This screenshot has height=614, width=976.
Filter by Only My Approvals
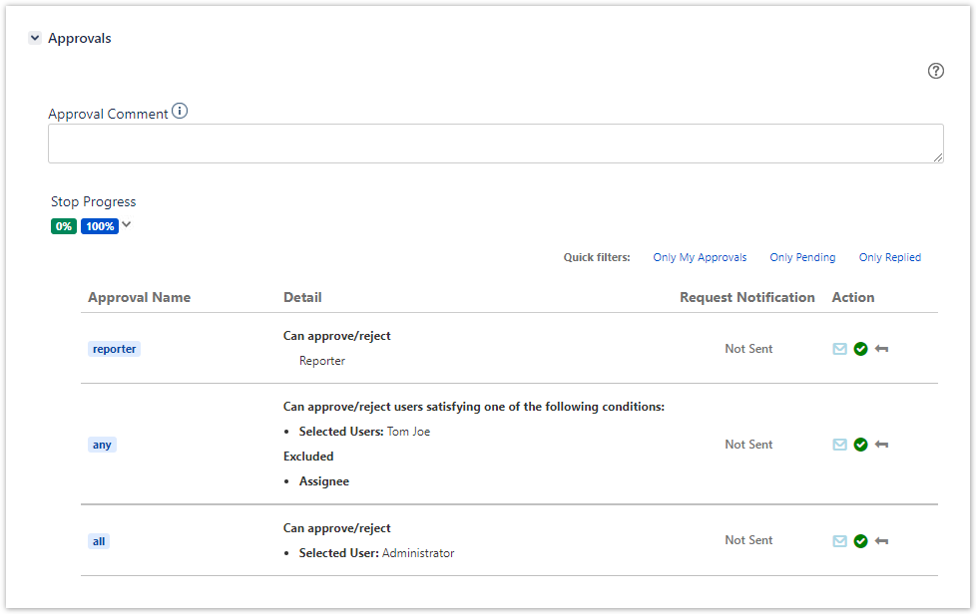click(700, 257)
